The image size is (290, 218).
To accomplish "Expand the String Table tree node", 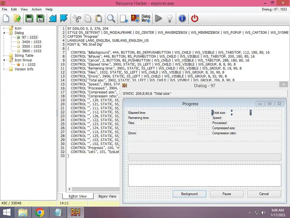I will pos(4,55).
